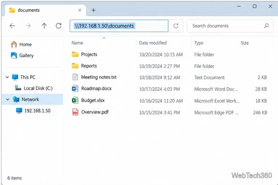Click the refresh button inside address bar
278x185 pixels.
pos(176,26)
